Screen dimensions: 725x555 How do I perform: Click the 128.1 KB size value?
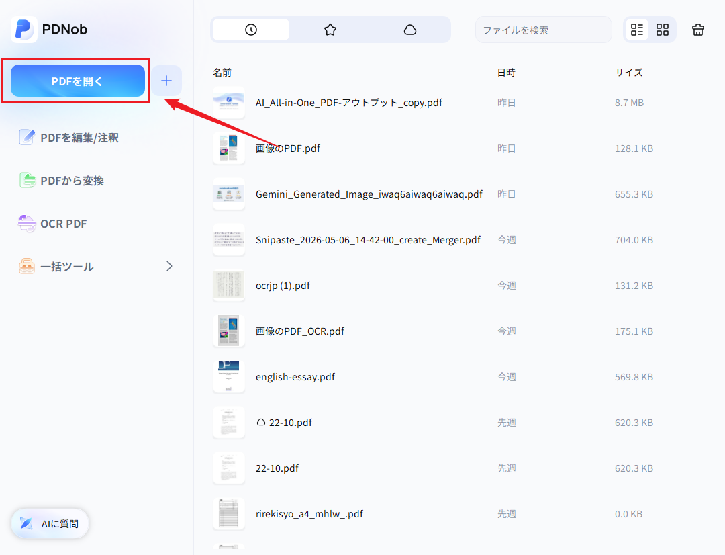634,148
